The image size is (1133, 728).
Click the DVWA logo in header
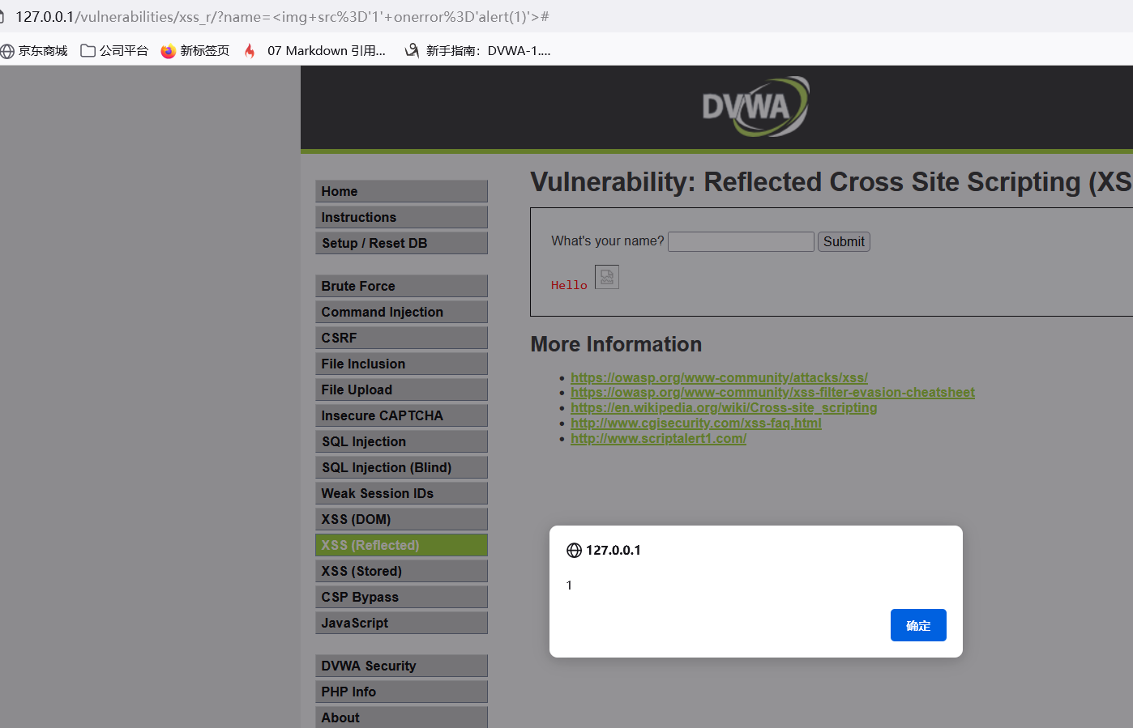coord(755,106)
